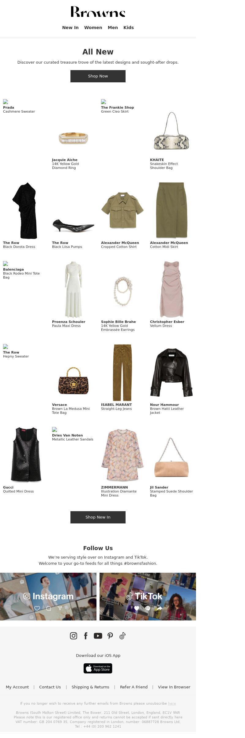The image size is (245, 738).
Task: Open the YouTube icon in footer
Action: click(x=98, y=636)
